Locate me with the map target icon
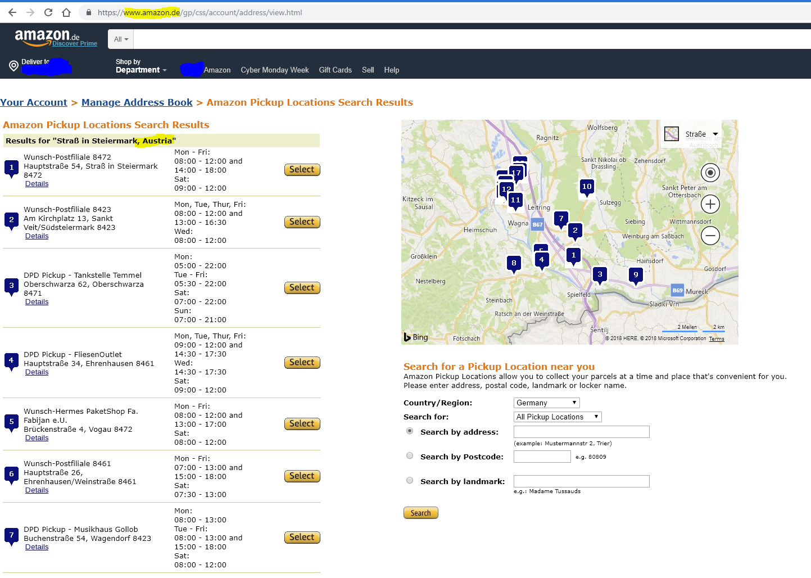The height and width of the screenshot is (578, 811). click(710, 173)
